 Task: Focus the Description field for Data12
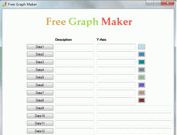(x=75, y=131)
